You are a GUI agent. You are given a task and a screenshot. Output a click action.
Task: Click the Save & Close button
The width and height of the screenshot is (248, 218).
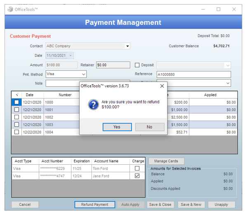point(161,204)
